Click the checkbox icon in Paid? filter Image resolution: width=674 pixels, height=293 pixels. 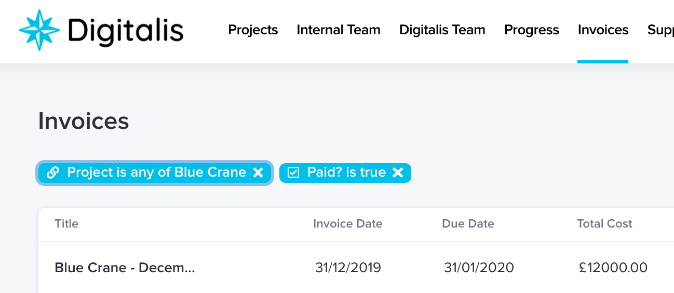point(293,173)
